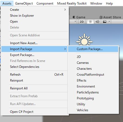Open the Mixed Reality Toolkit menu
The width and height of the screenshot is (123, 122).
[72, 4]
